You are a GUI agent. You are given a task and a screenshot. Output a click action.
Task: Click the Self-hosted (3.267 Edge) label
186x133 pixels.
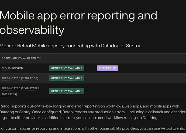click(20, 78)
